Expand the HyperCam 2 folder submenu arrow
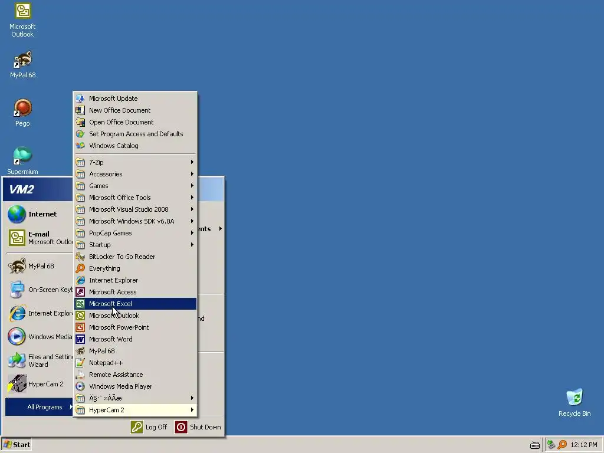 point(192,410)
